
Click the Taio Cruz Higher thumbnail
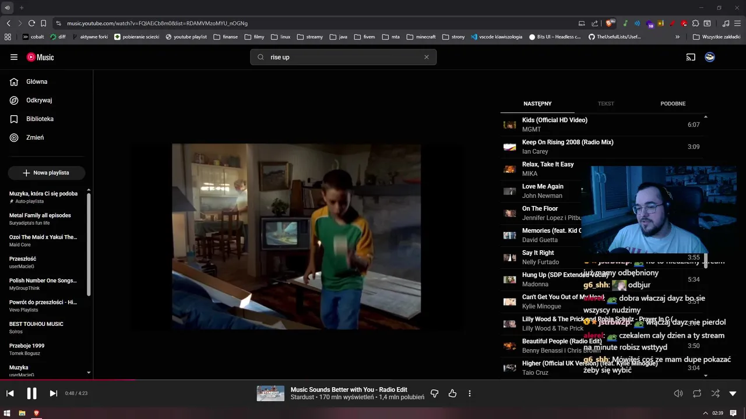[x=510, y=368]
